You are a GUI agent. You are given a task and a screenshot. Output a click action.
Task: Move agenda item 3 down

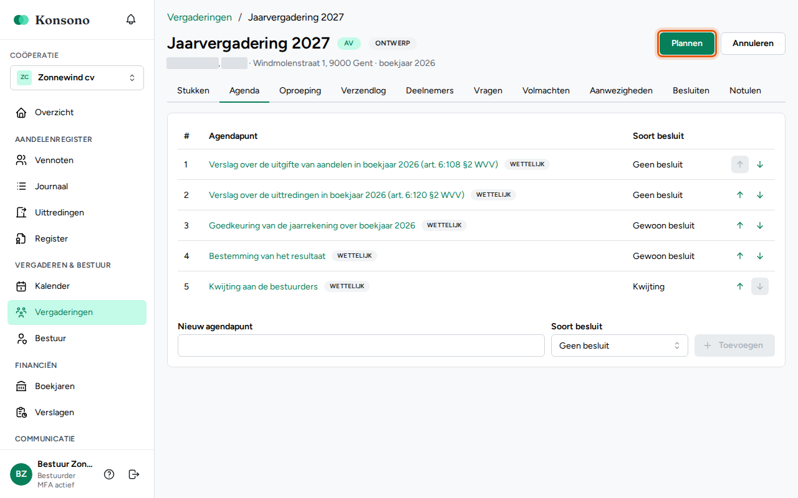760,225
